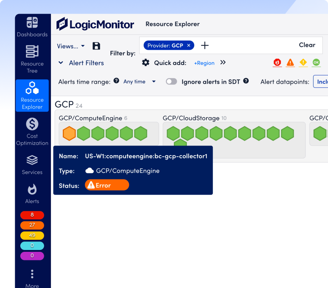Toggle the error alert severity filter

click(290, 62)
